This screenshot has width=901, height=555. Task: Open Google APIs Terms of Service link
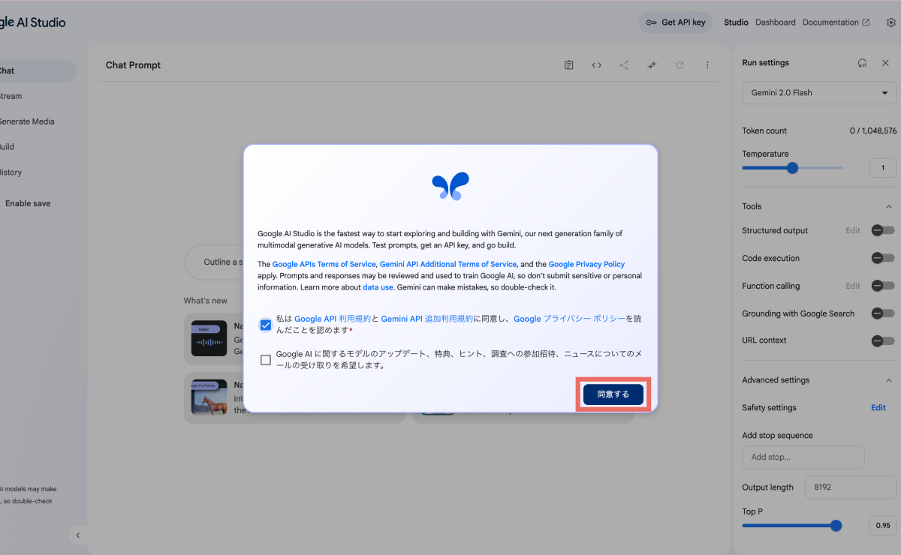pos(324,264)
